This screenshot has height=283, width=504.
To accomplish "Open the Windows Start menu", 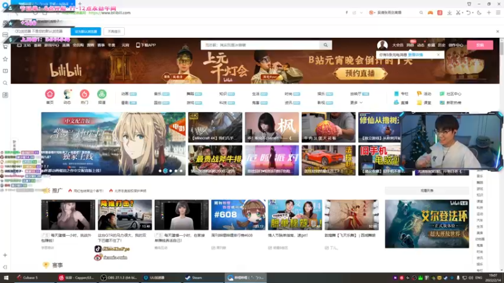I will 6,277.
